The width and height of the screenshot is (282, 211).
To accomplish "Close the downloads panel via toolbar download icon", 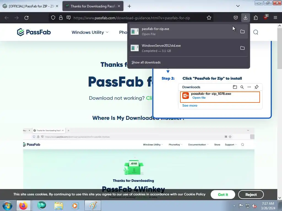I will (x=245, y=18).
